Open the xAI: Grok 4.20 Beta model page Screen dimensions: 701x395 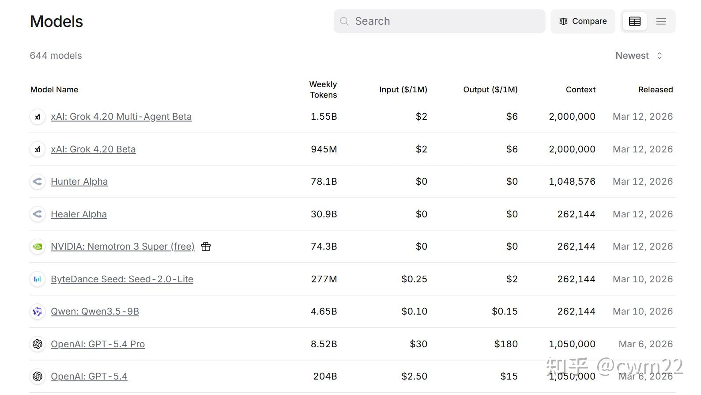[x=93, y=149]
